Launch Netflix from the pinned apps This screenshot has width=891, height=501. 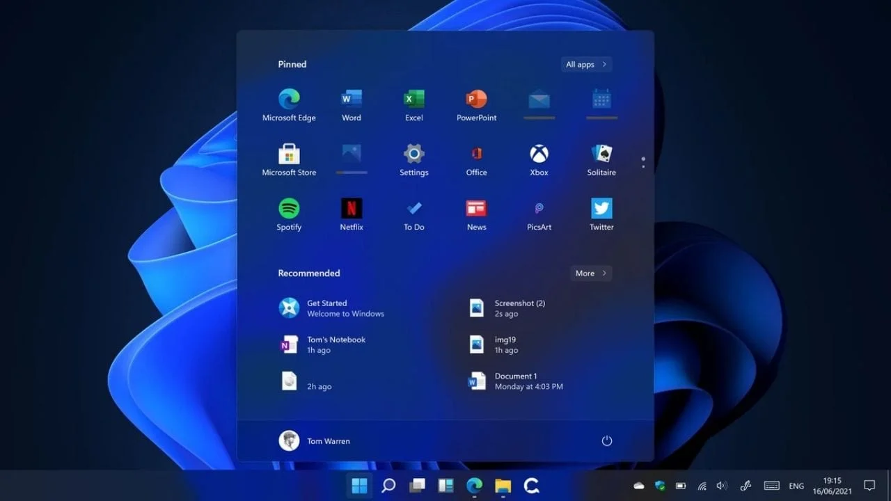(x=352, y=214)
